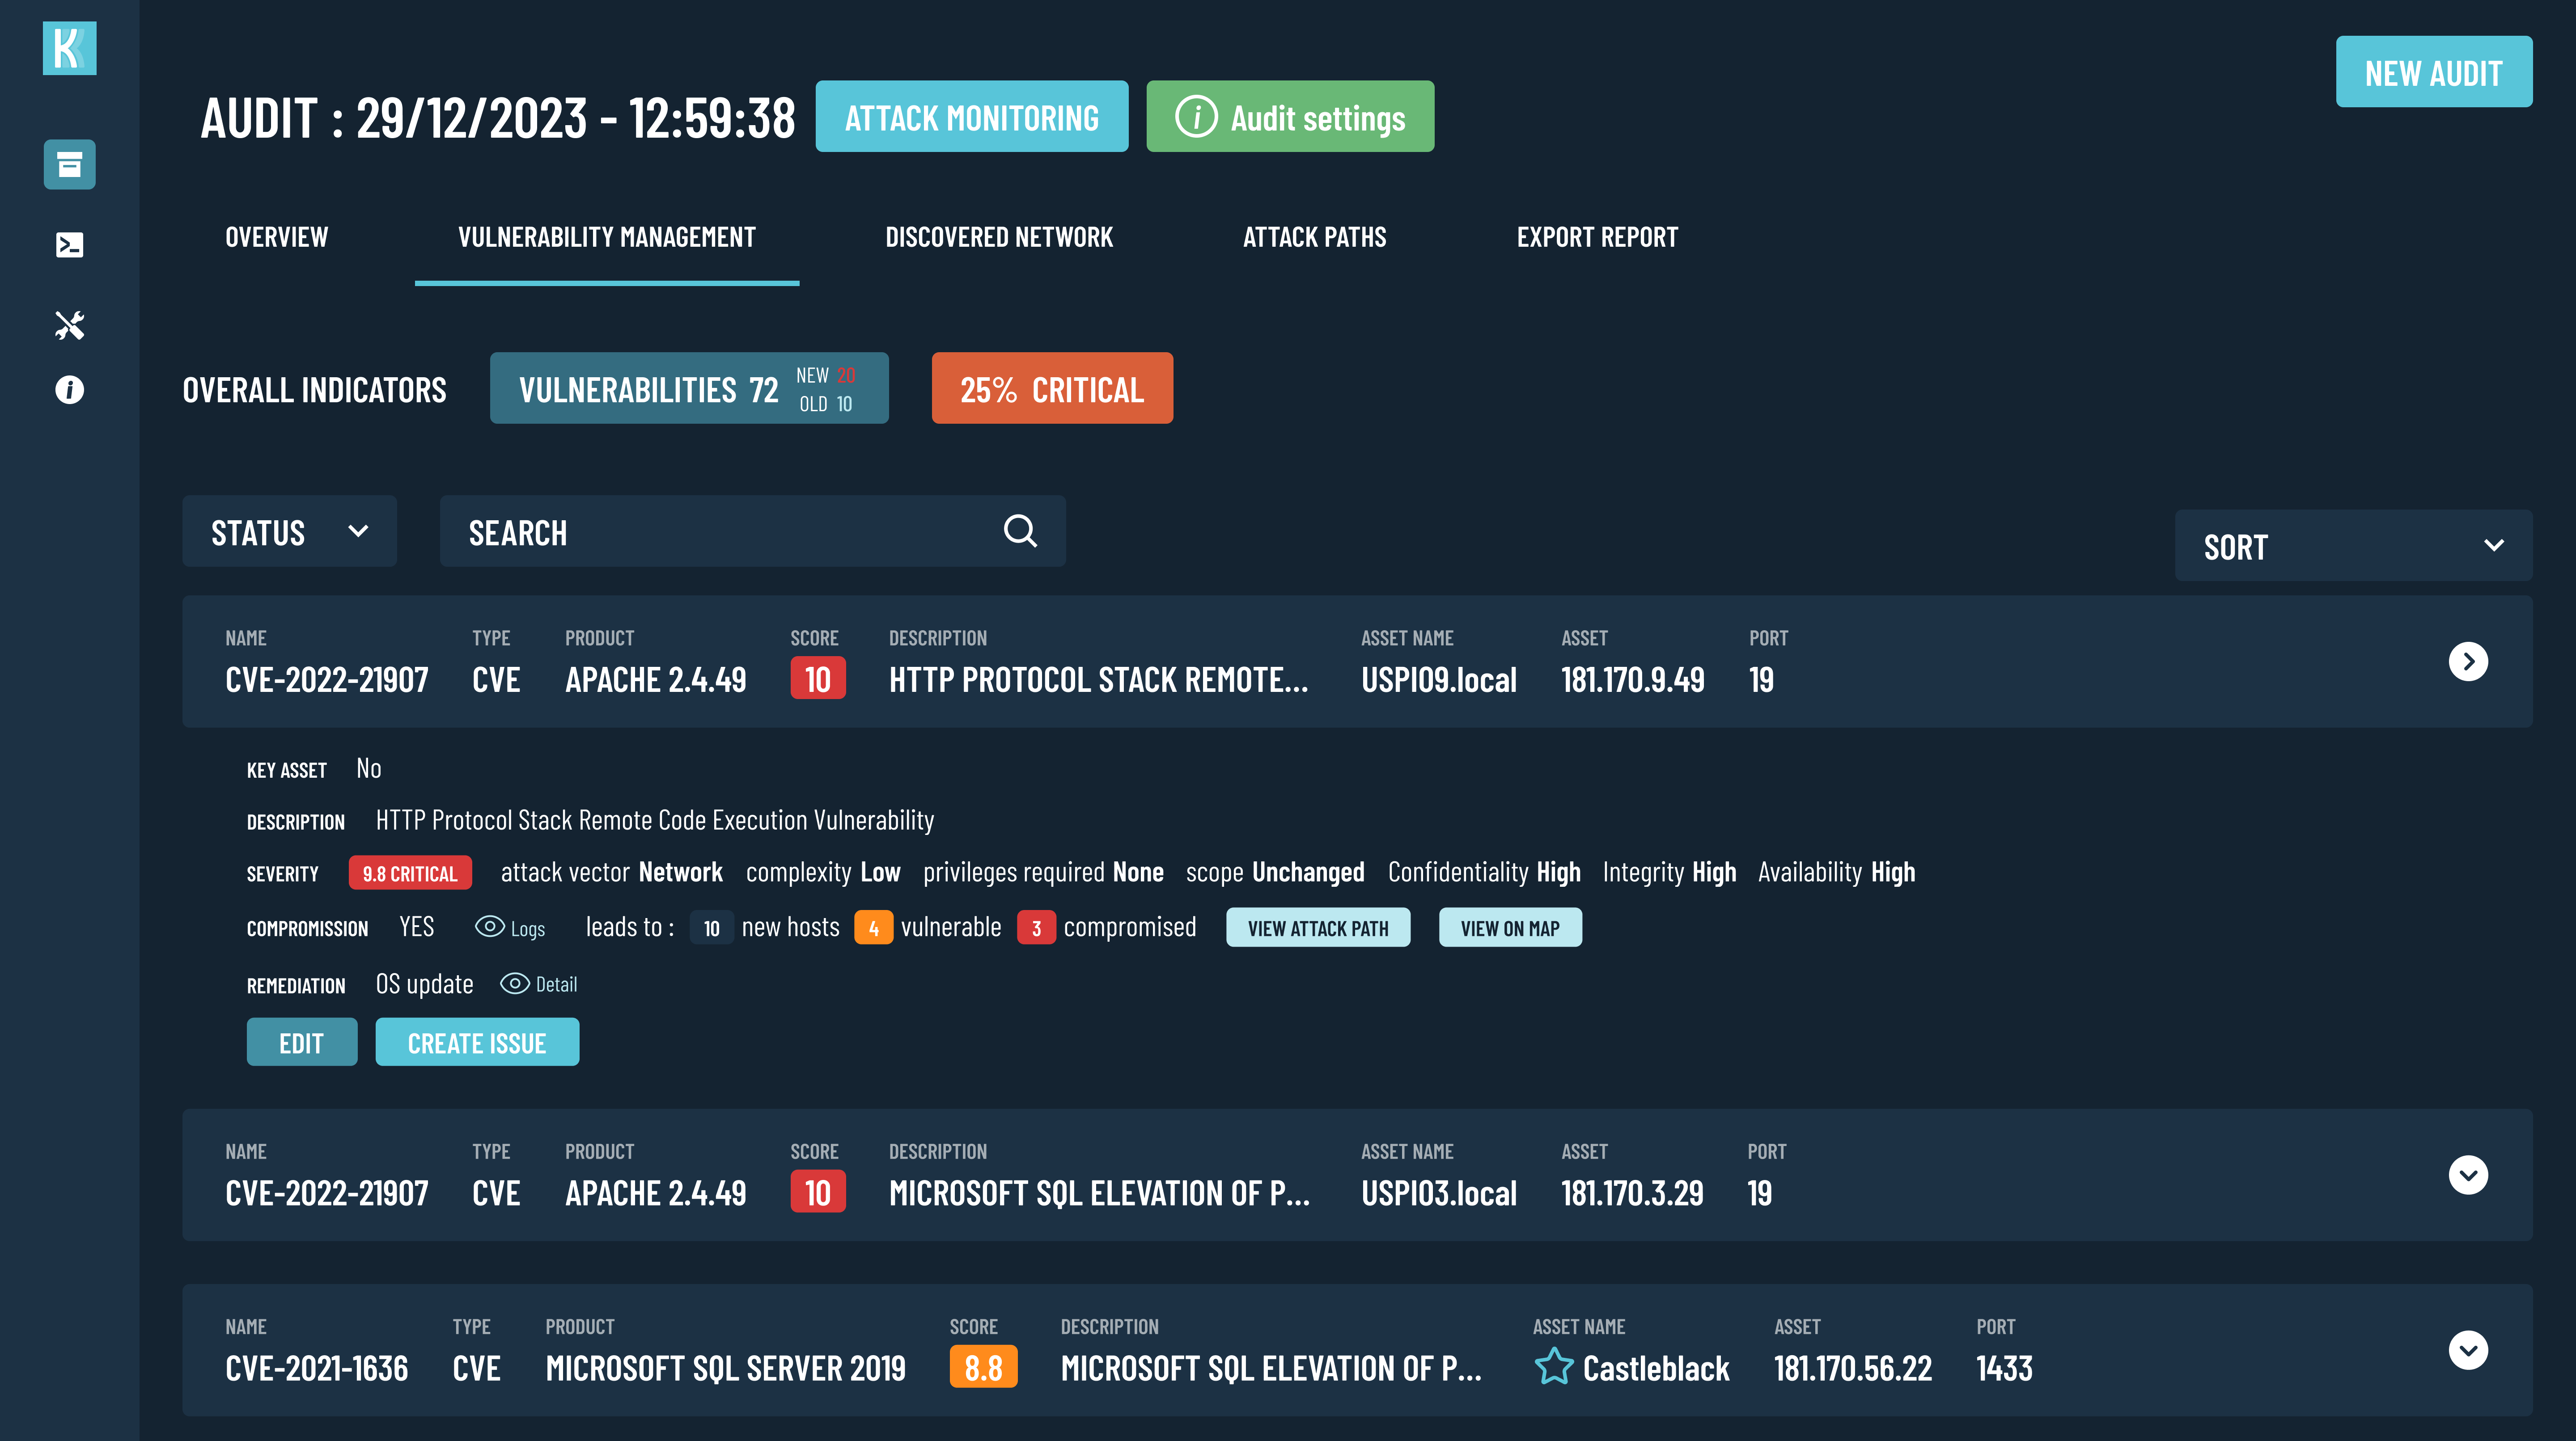Click the 10 new hosts count
This screenshot has width=2576, height=1441.
(711, 927)
